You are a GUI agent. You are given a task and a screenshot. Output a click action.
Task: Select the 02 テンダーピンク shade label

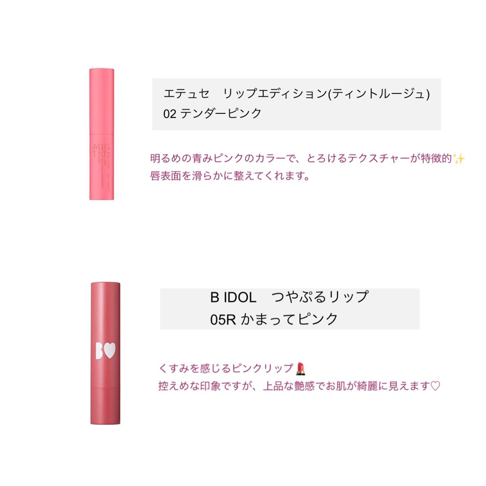212,113
